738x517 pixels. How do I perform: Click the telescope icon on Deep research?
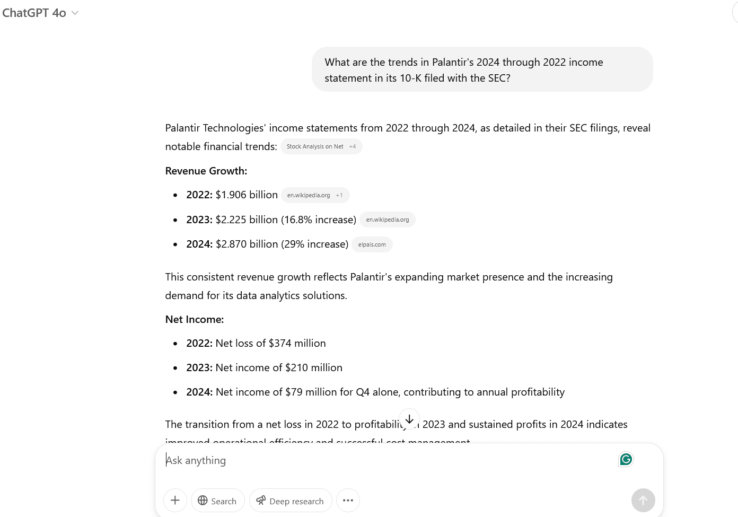(261, 501)
